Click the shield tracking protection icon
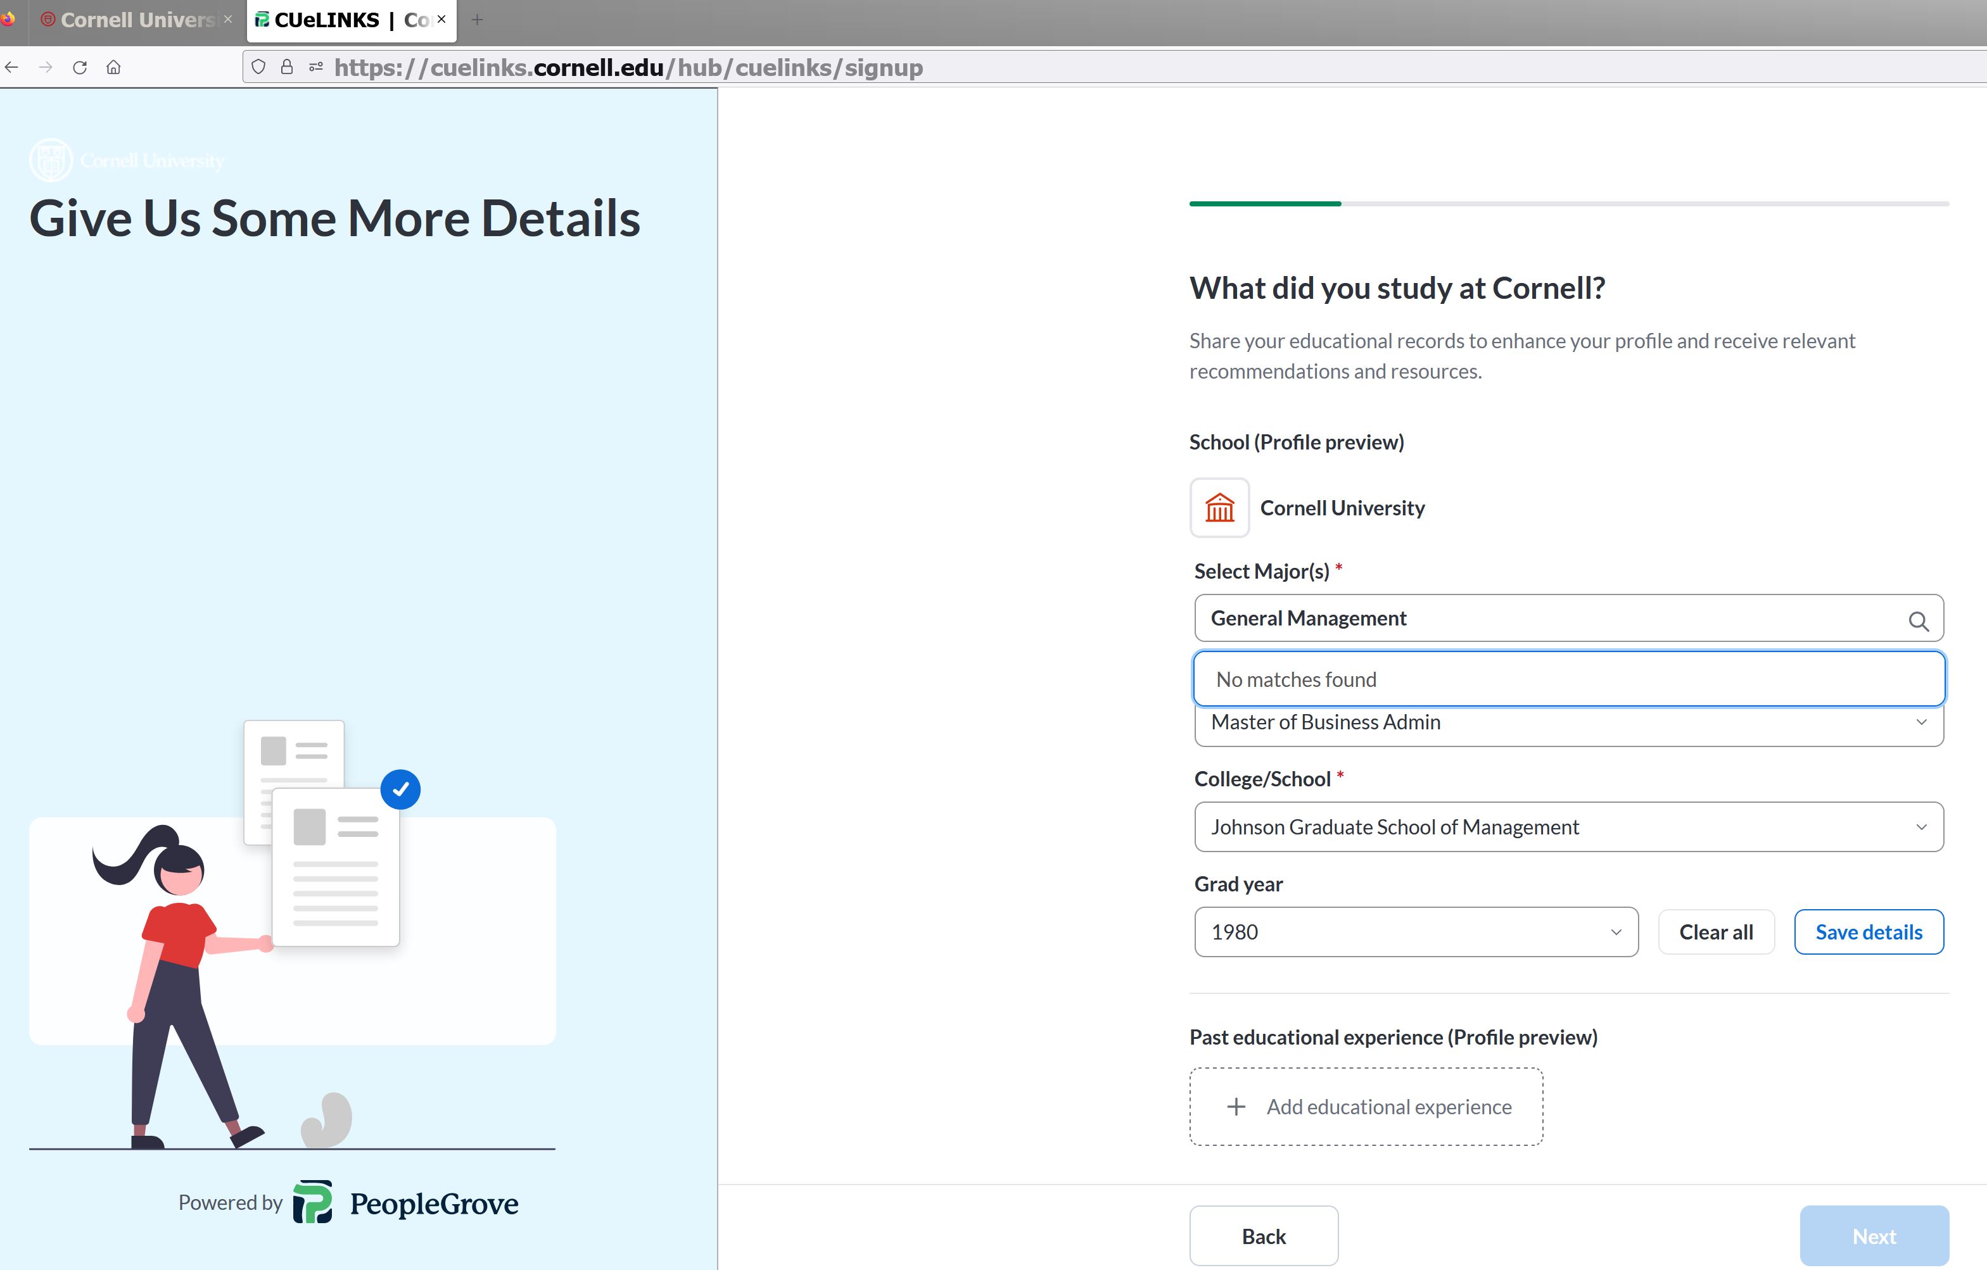1987x1270 pixels. tap(258, 68)
